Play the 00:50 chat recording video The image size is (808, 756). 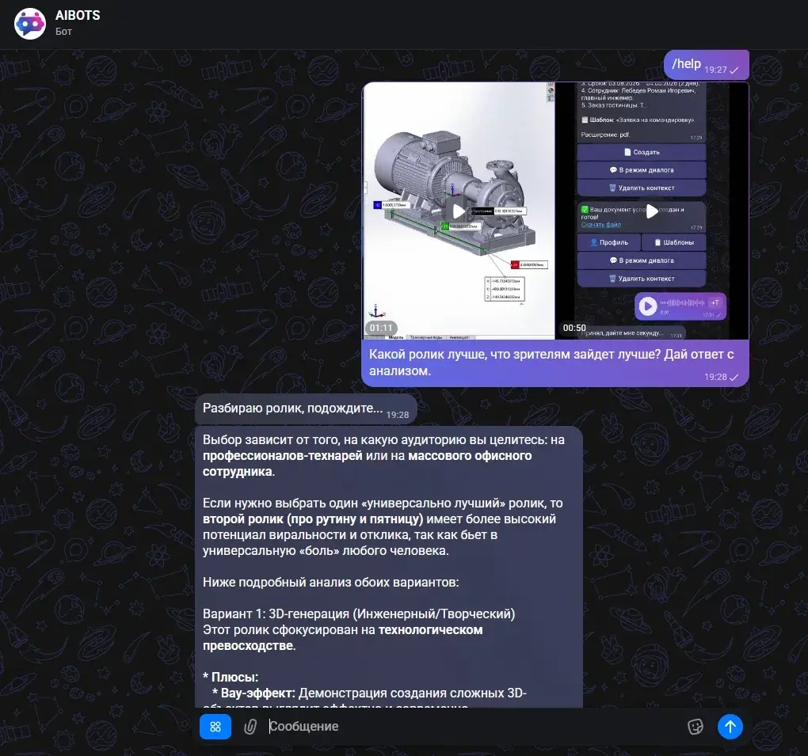point(652,211)
